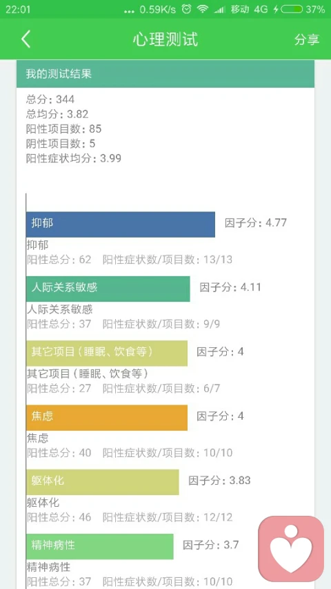Tap the green 精神病性 bar
Screen dimensions: 331x589
tap(100, 547)
